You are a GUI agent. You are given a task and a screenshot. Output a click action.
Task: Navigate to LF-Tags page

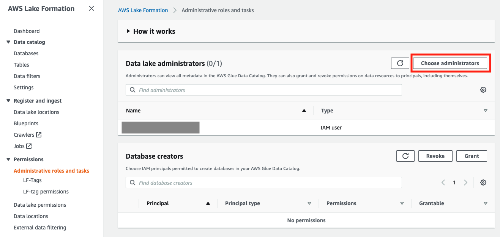click(x=32, y=180)
